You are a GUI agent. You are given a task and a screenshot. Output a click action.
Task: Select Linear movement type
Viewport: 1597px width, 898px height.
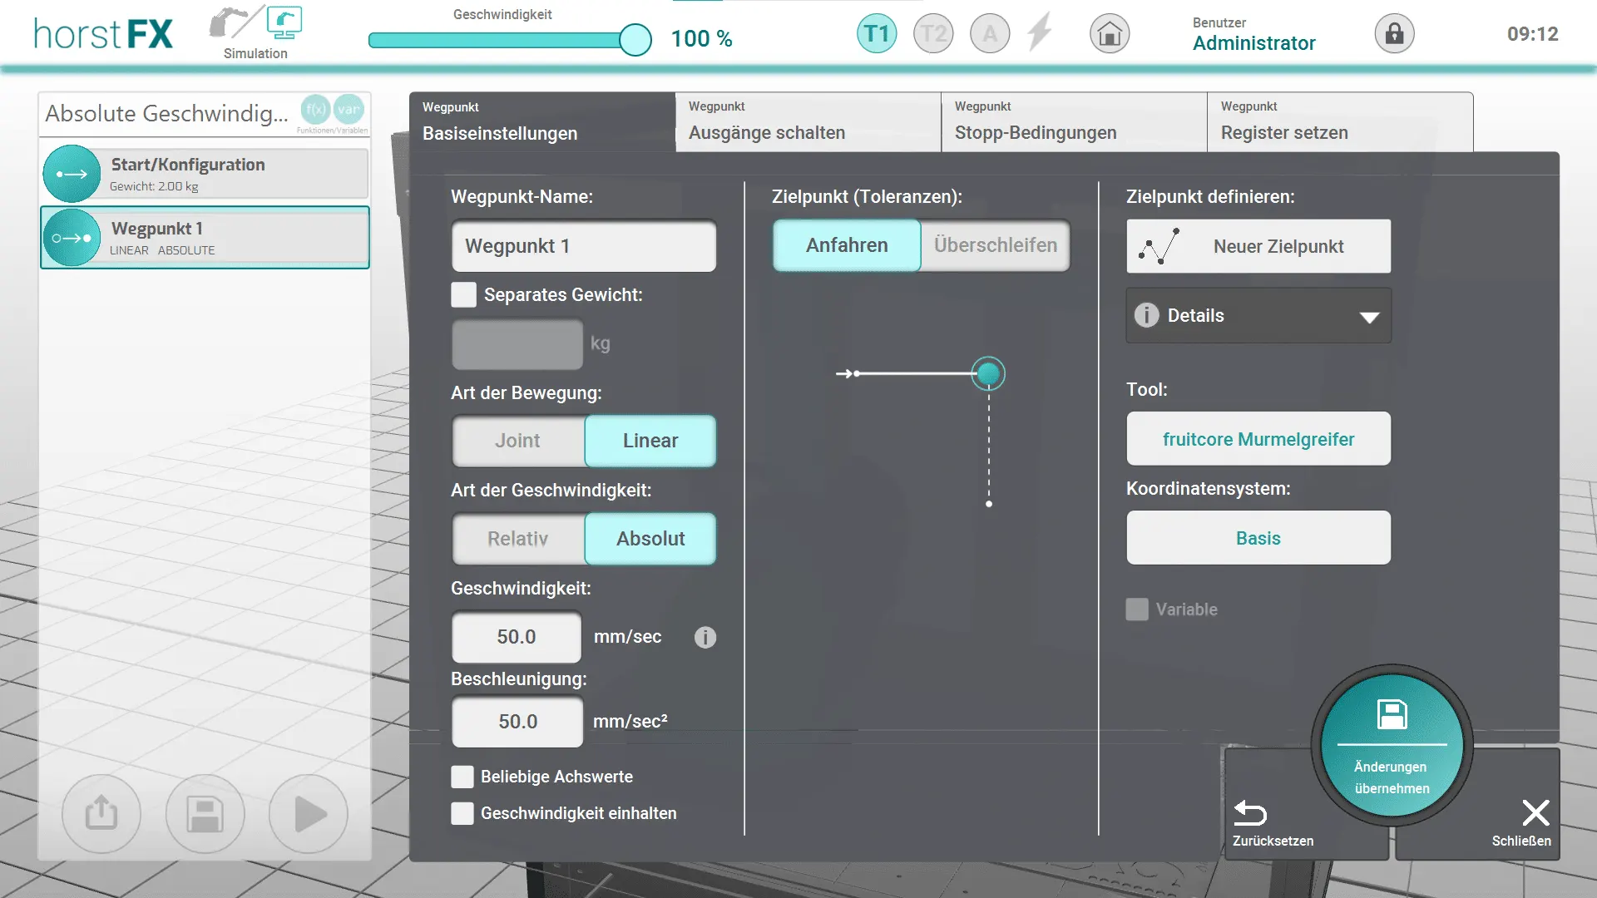point(650,441)
